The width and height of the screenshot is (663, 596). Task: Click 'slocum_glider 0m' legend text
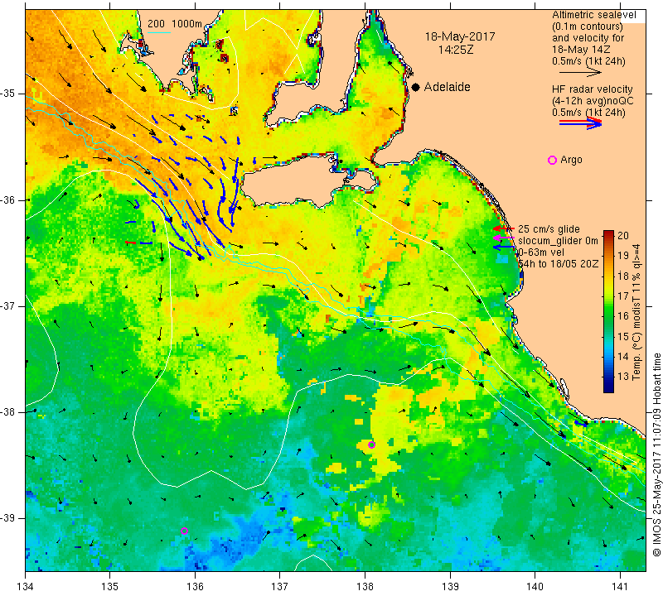tap(558, 241)
